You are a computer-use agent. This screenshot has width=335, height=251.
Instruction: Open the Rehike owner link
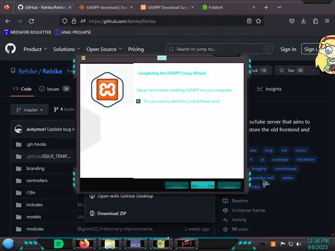point(28,71)
